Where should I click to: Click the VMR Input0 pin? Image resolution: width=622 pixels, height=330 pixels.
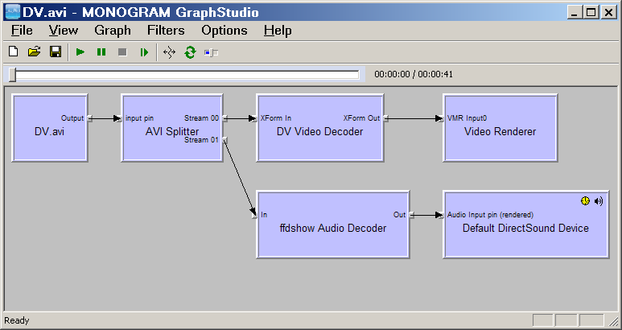coord(442,118)
